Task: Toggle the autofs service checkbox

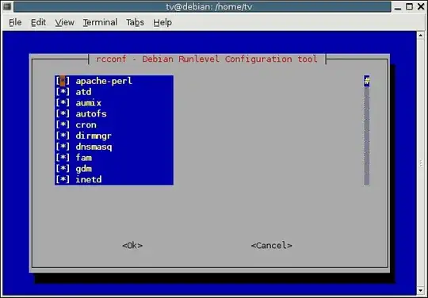Action: (x=63, y=114)
